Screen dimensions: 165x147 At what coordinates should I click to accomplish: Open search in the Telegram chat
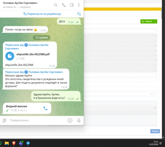(x=55, y=5)
